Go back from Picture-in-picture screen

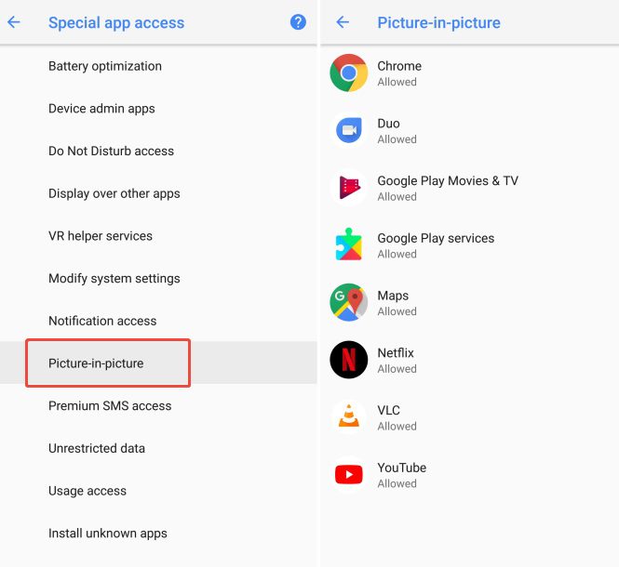(343, 22)
